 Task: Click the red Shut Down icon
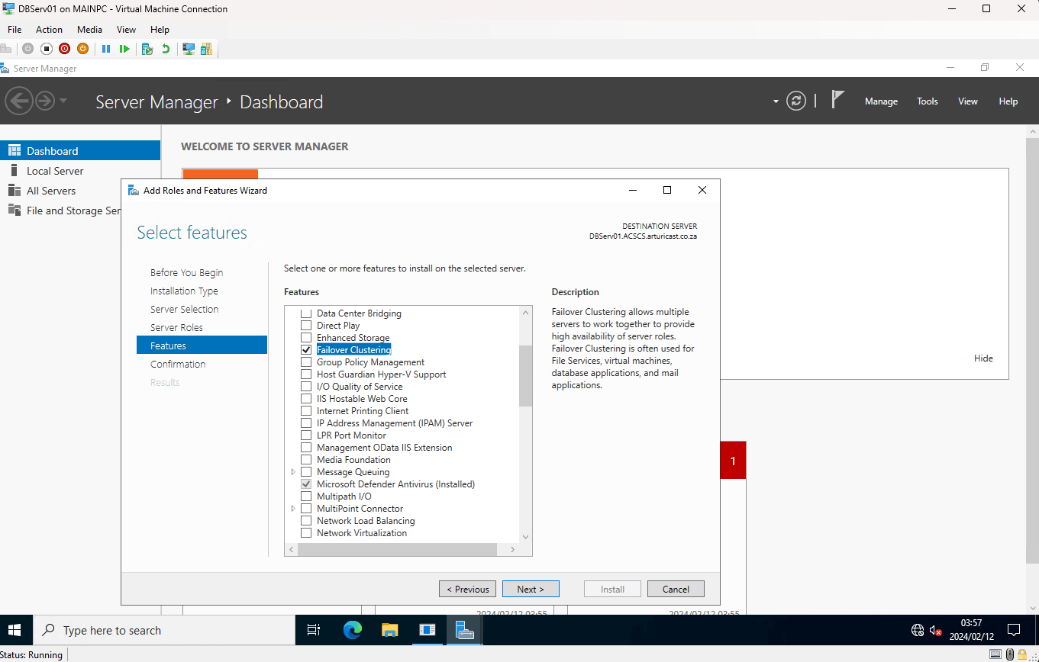64,49
